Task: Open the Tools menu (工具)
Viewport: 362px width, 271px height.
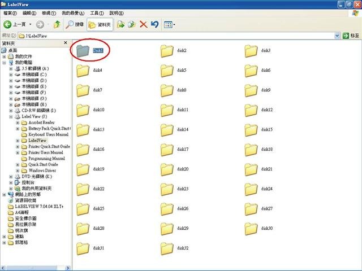Action: click(97, 13)
